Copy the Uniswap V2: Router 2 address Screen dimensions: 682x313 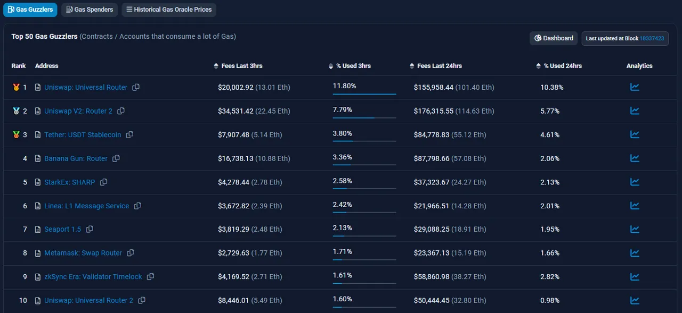click(x=121, y=111)
